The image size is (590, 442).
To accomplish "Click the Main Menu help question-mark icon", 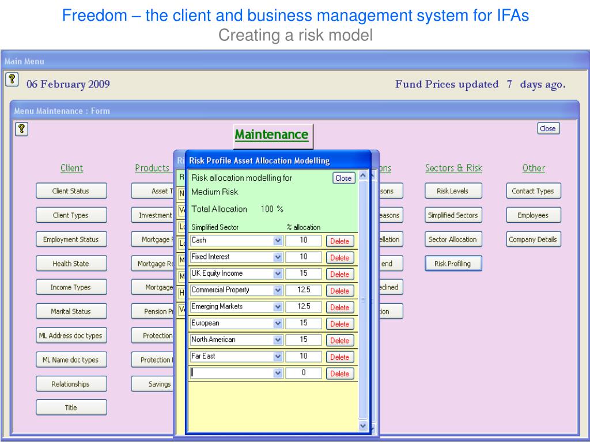I will (12, 79).
